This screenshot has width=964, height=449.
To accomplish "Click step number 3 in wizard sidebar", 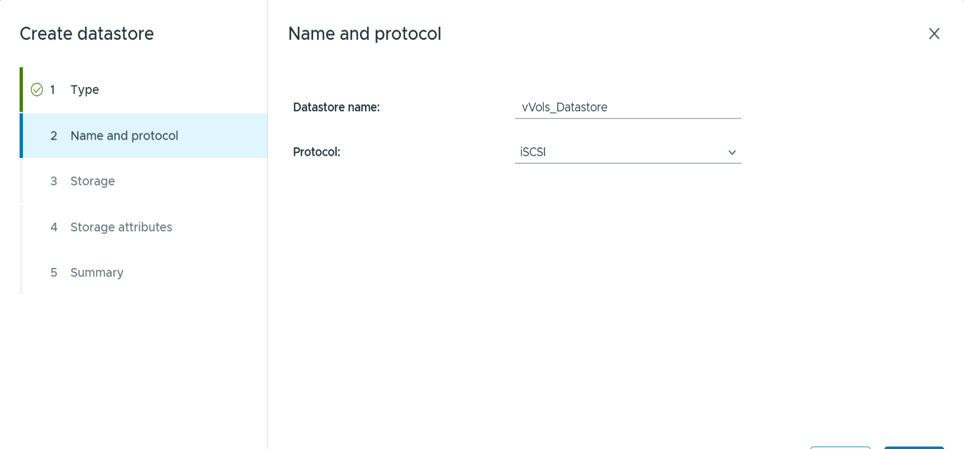I will click(54, 181).
